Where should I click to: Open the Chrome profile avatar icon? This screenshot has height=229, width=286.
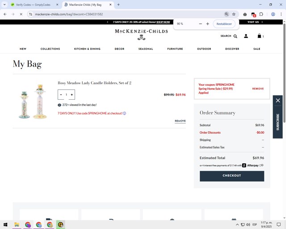[x=273, y=14]
